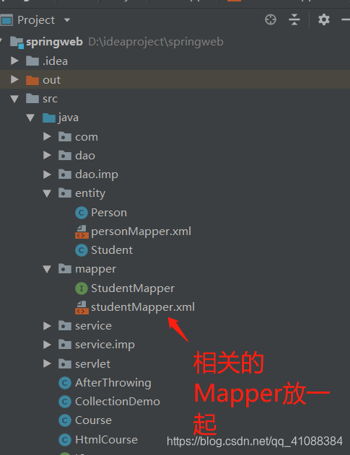This screenshot has width=350, height=455.
Task: Click the dao package icon
Action: click(x=65, y=156)
